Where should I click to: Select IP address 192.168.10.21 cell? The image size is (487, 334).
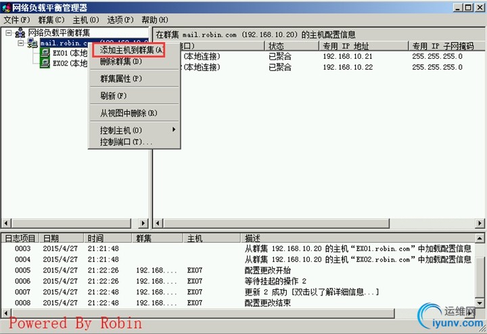click(x=348, y=57)
